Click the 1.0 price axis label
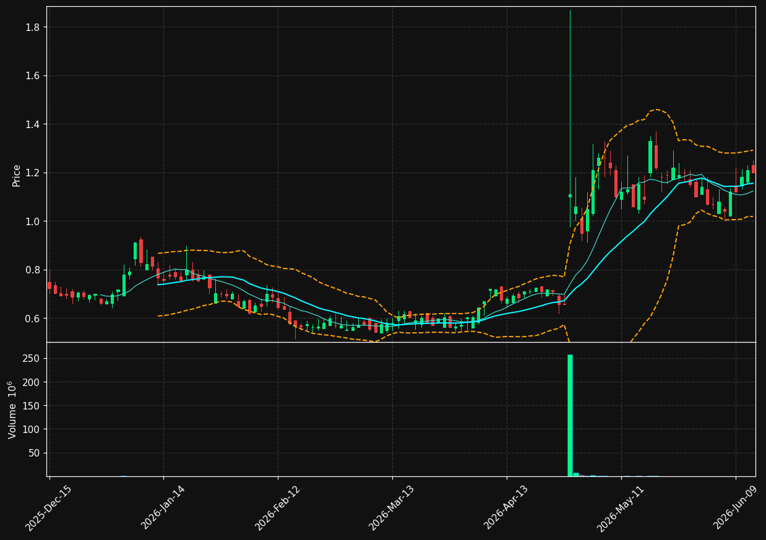This screenshot has height=540, width=766. [x=33, y=221]
